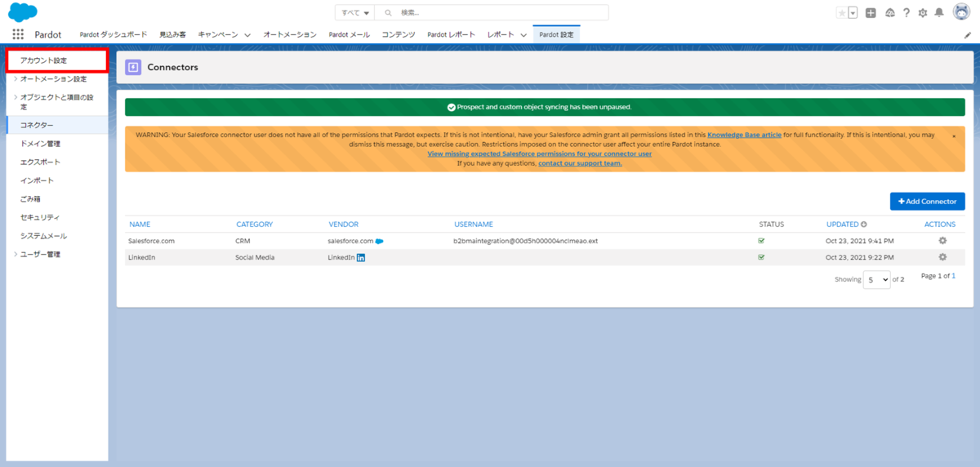Open the オートメーション tab
This screenshot has height=467, width=980.
290,35
